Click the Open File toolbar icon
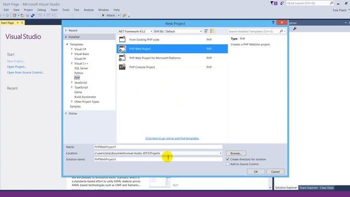This screenshot has height=197, width=350. 22,15
